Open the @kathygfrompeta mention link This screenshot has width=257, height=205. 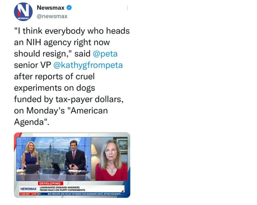tap(88, 65)
